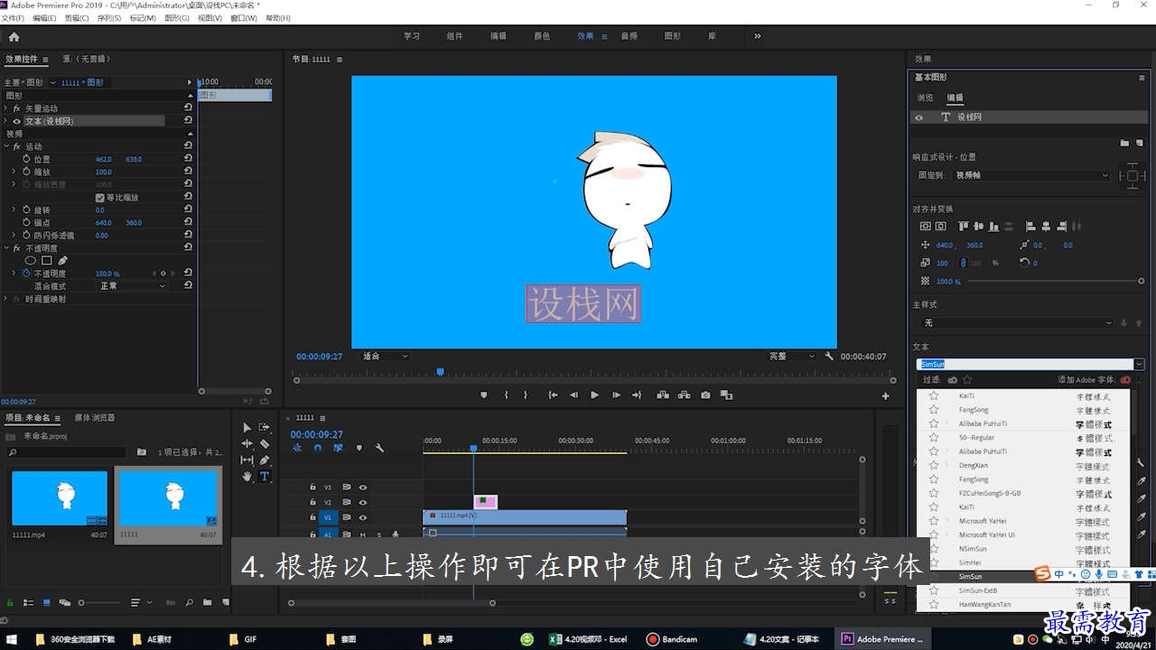1156x650 pixels.
Task: Toggle the favorites star font filter
Action: (967, 380)
